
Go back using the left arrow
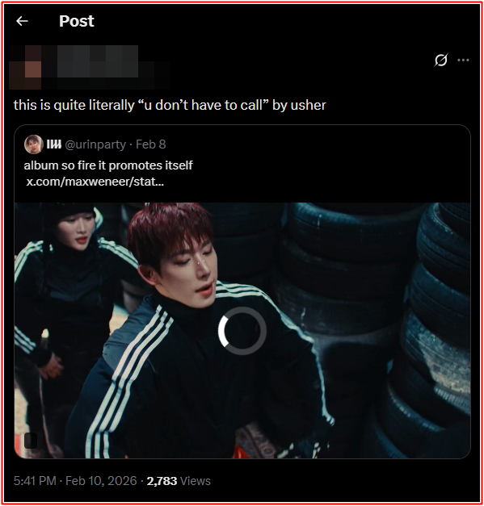[x=22, y=21]
